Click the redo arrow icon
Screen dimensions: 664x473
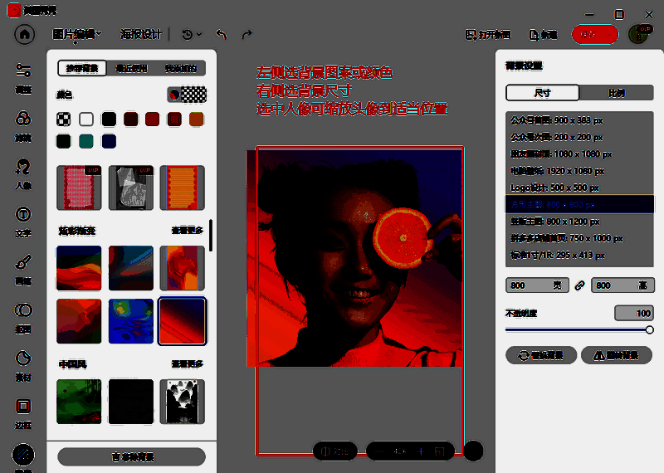click(x=247, y=35)
